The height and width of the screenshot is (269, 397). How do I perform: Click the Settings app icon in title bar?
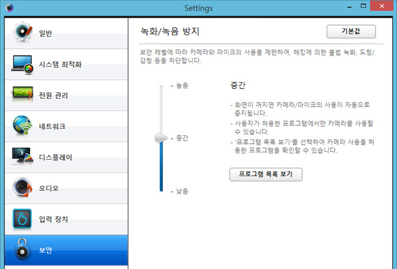[10, 7]
